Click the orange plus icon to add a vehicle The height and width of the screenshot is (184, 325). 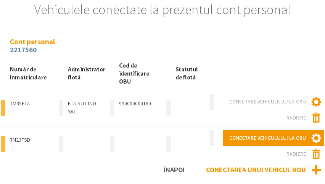point(316,170)
